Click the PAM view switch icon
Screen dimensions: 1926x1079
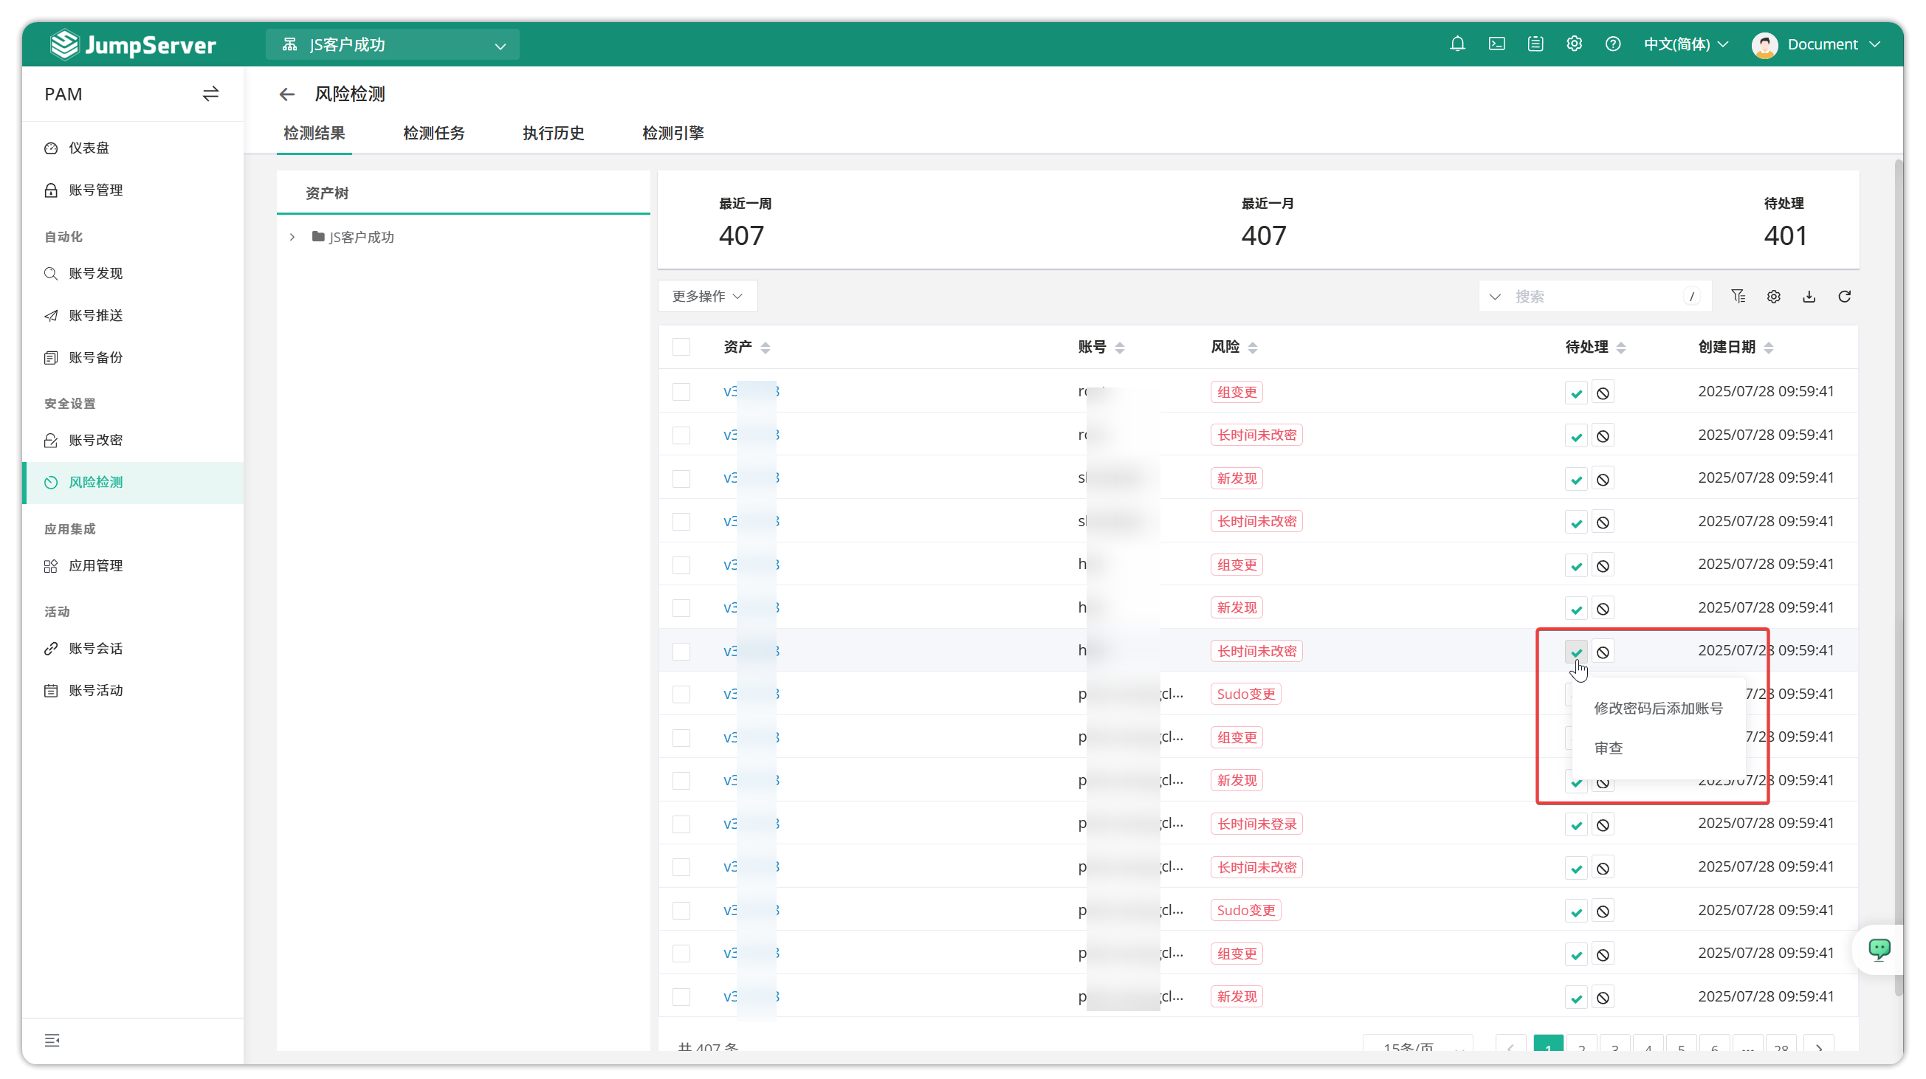pyautogui.click(x=211, y=94)
